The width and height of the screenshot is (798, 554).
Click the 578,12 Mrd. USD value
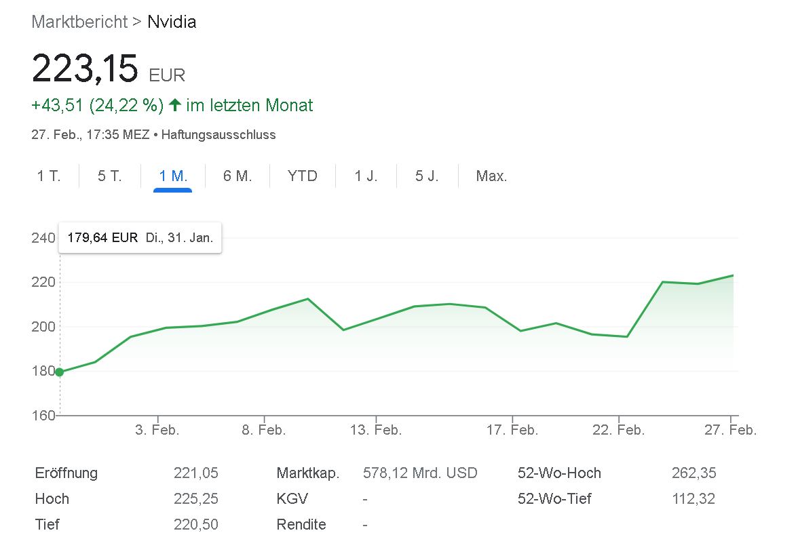coord(421,473)
